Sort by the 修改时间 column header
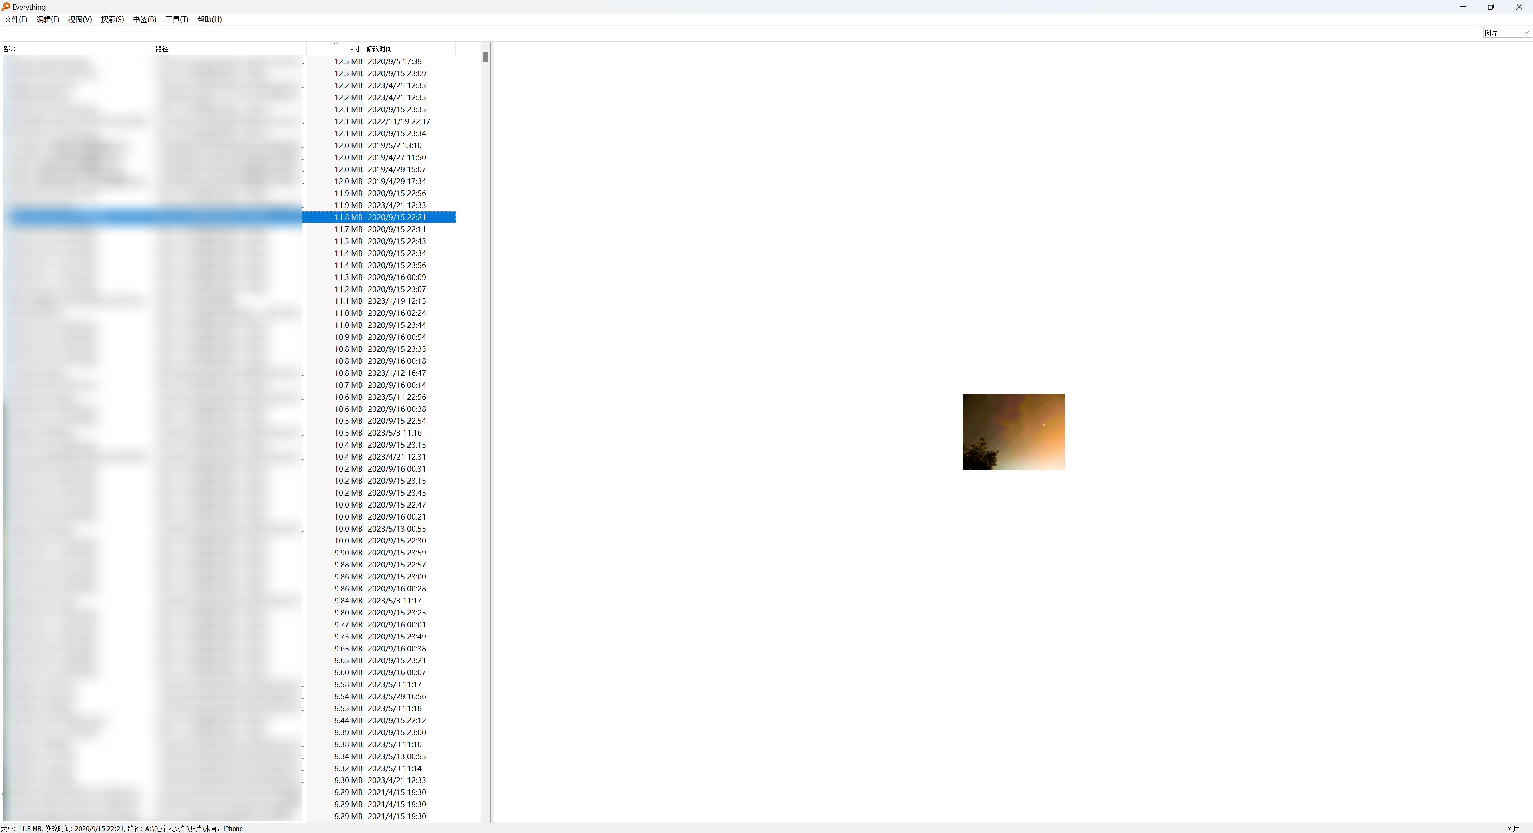Screen dimensions: 1533x833 379,49
